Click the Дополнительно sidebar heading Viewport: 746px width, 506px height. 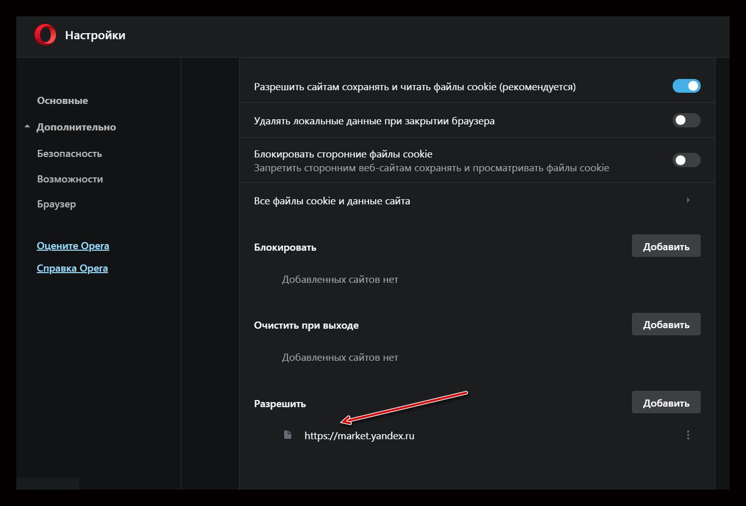pyautogui.click(x=76, y=127)
